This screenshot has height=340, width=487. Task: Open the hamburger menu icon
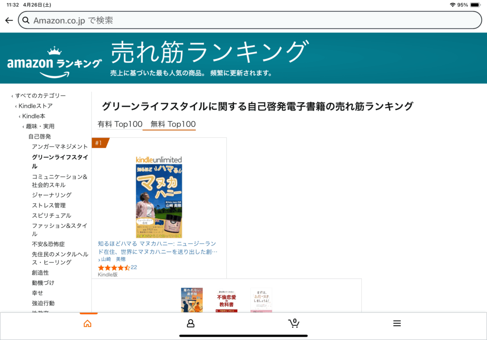tap(397, 323)
